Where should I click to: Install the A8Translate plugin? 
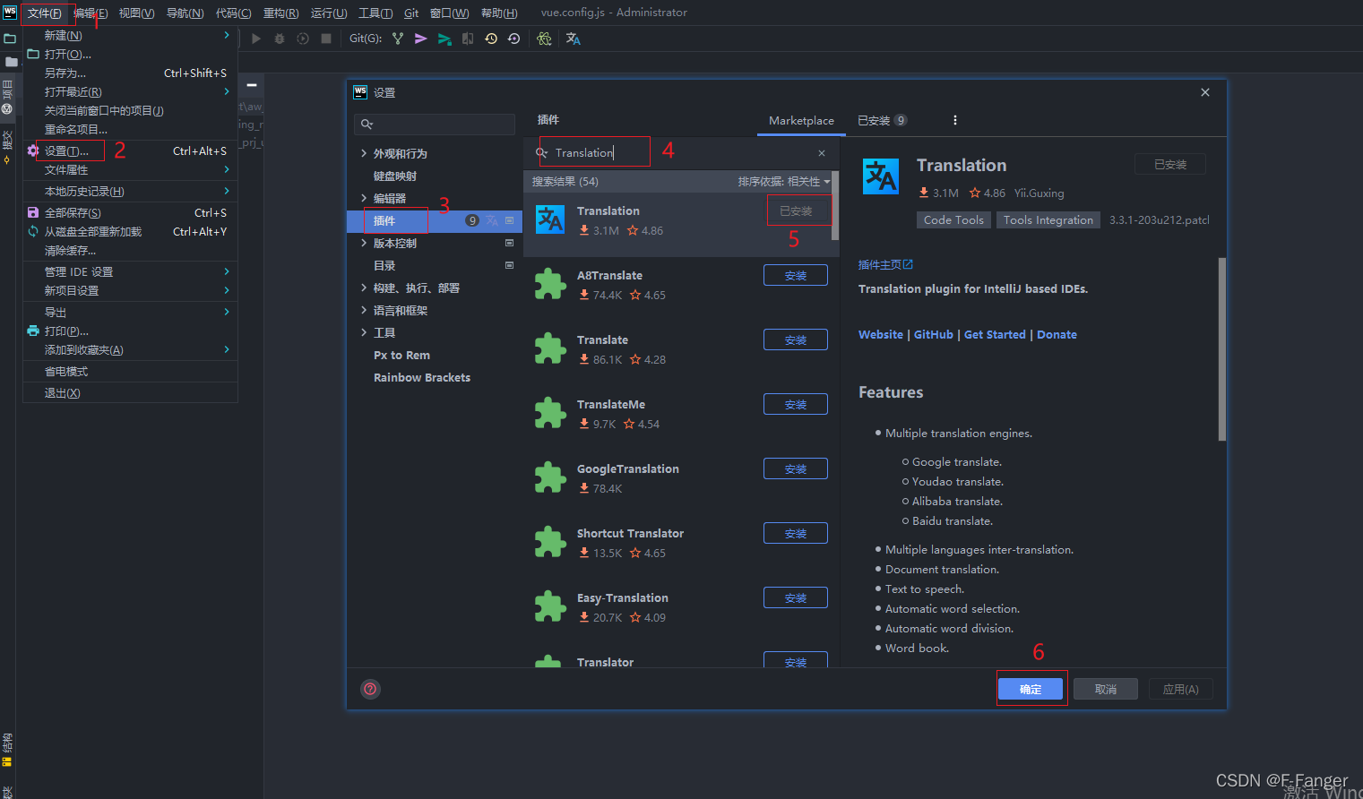[796, 275]
